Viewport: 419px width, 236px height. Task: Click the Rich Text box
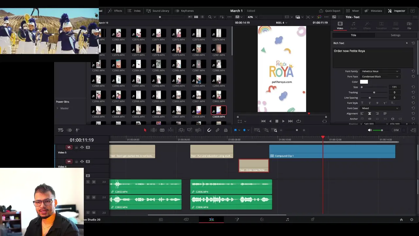[x=373, y=57]
